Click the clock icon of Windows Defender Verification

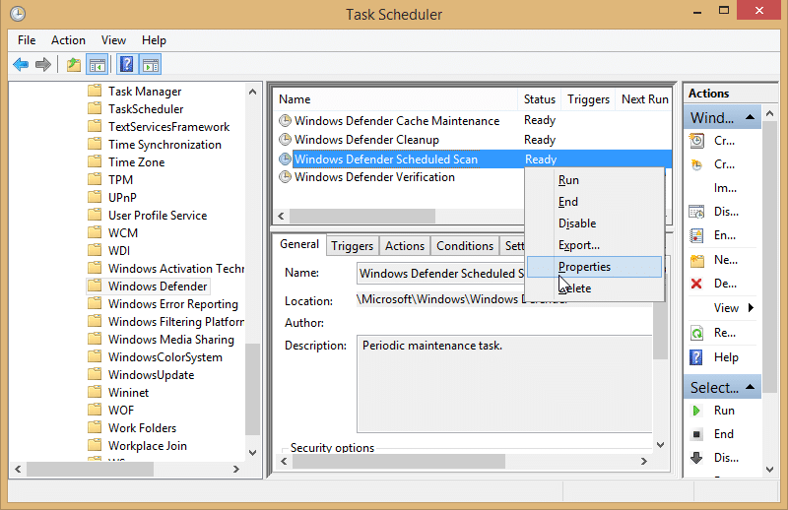285,177
